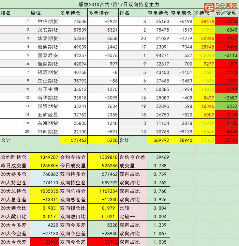Screen dimensions: 239x246
Task: Select the green cell showing -6840
Action: click(x=227, y=30)
